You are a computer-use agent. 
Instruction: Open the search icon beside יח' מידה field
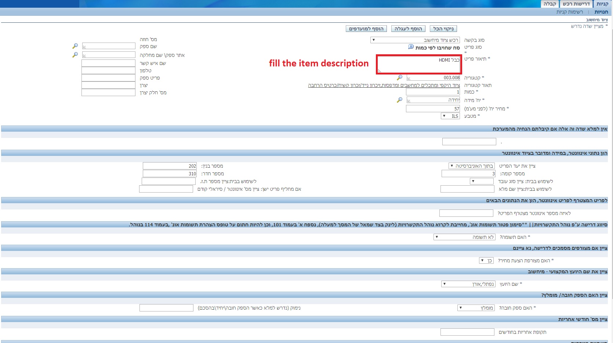pos(400,100)
